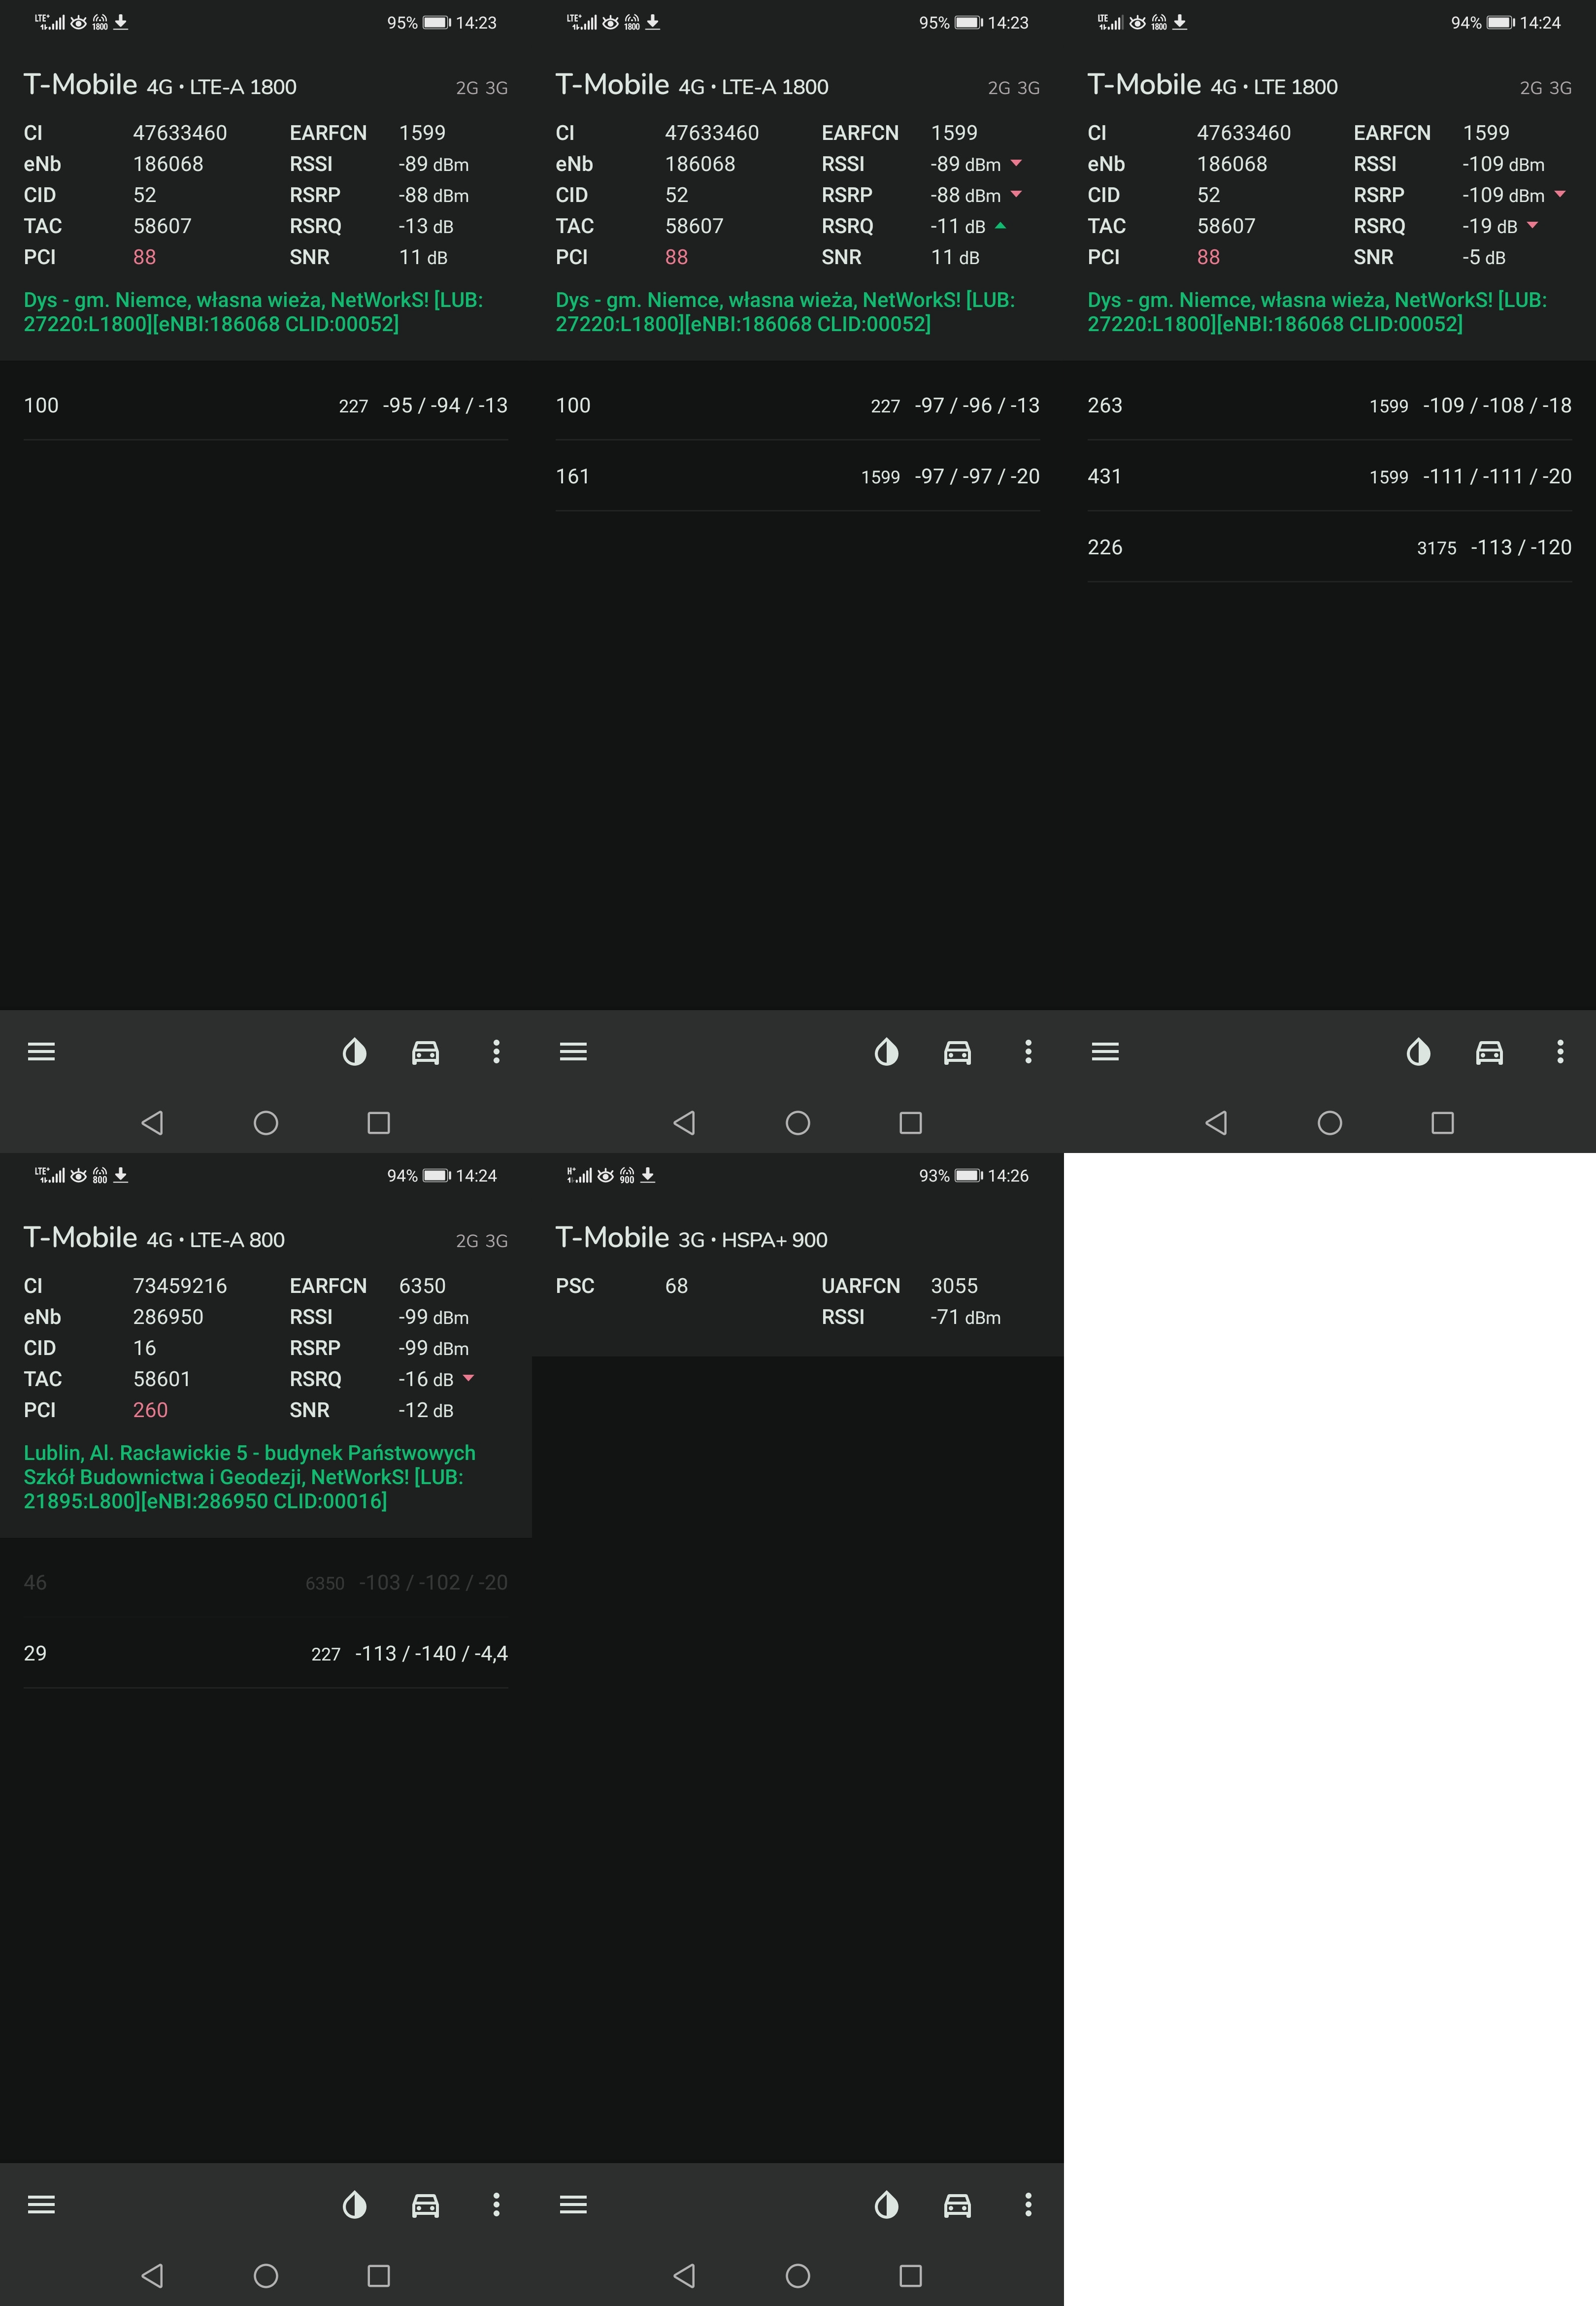
Task: Select neighbor cell row 161 with EARFCN 1599
Action: [x=798, y=476]
